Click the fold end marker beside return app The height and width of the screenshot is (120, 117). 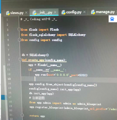pyautogui.click(x=22, y=115)
